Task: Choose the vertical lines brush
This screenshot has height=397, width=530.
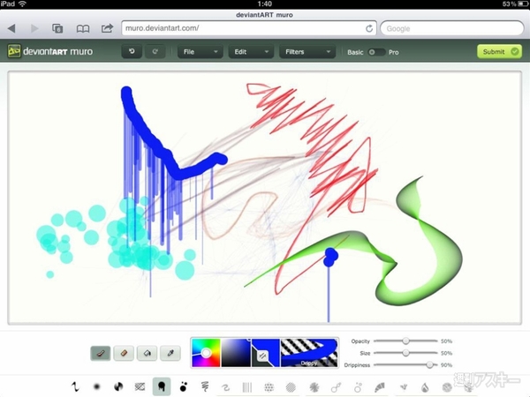Action: click(x=247, y=387)
